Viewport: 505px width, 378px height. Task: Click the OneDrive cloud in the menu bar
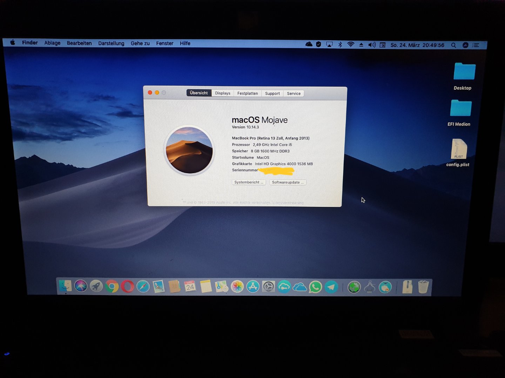(309, 44)
